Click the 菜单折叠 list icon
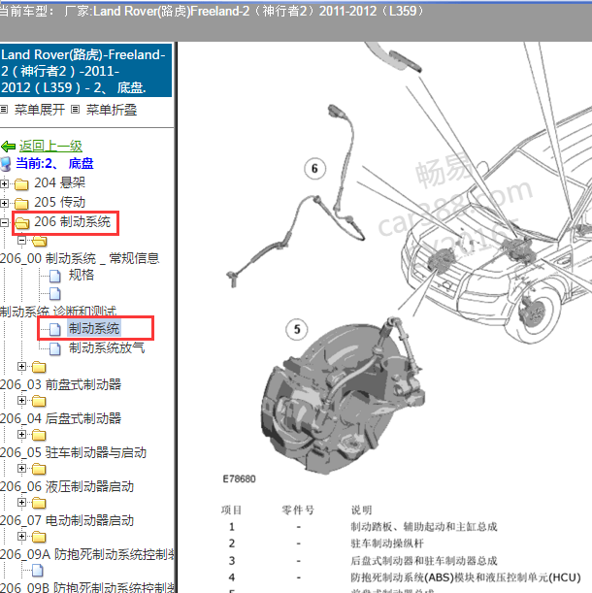 (76, 110)
